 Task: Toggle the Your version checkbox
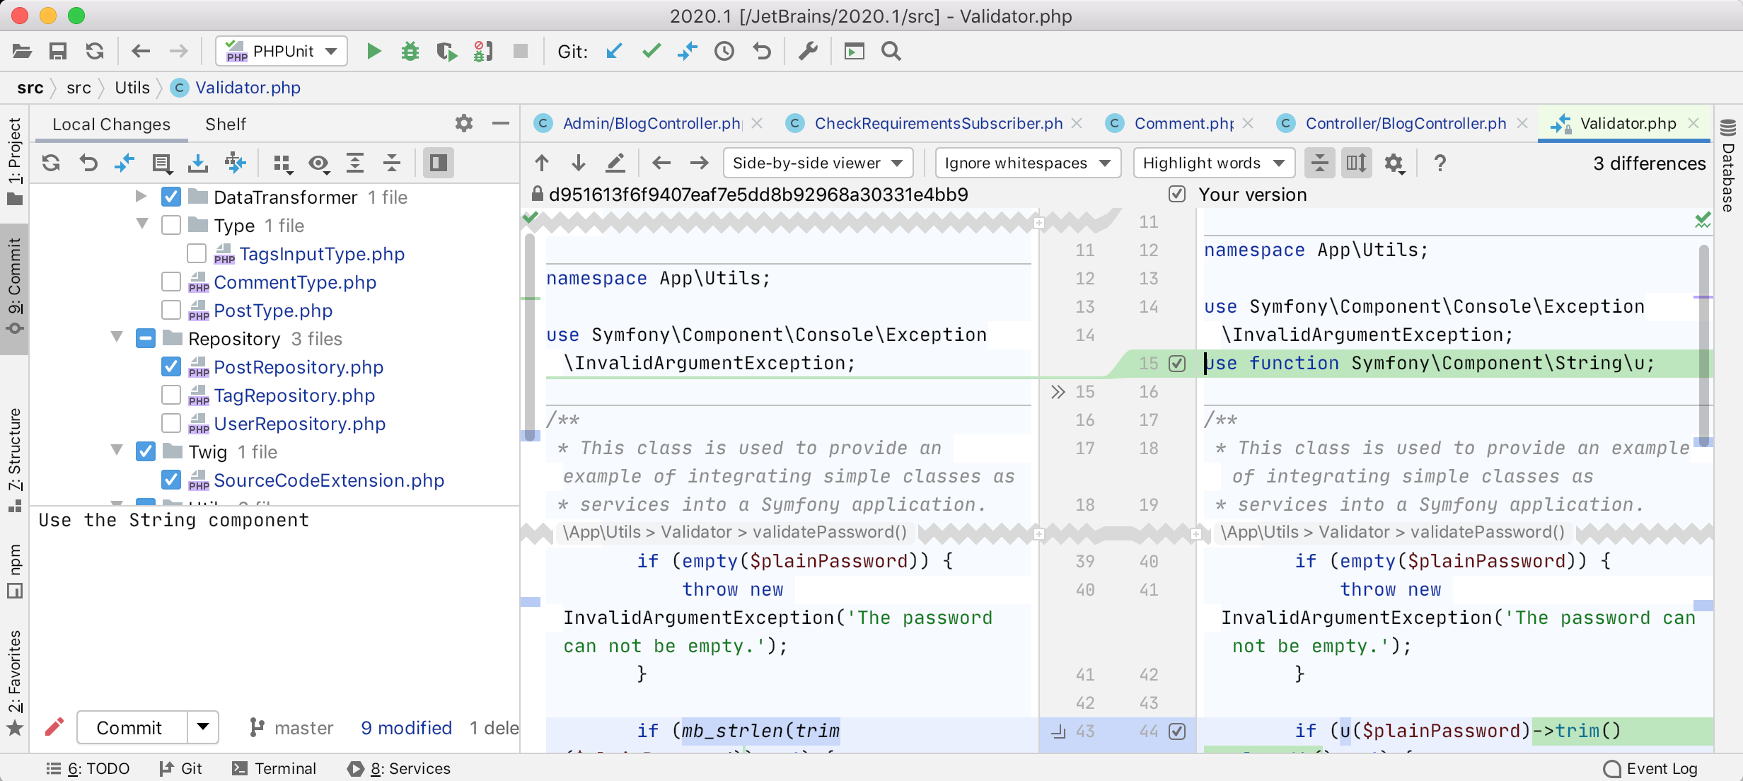pos(1177,194)
